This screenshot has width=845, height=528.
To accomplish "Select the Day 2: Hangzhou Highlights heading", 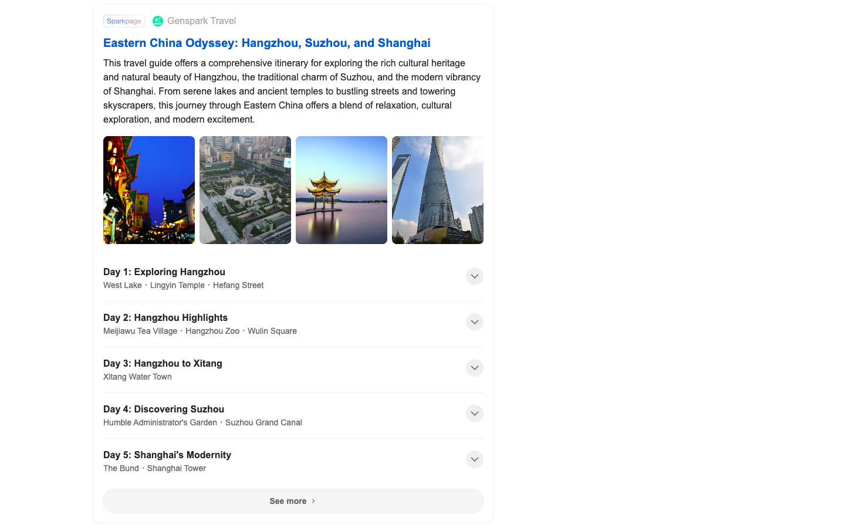I will [x=165, y=317].
